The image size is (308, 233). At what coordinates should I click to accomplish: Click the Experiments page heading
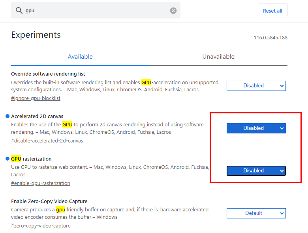[x=36, y=35]
